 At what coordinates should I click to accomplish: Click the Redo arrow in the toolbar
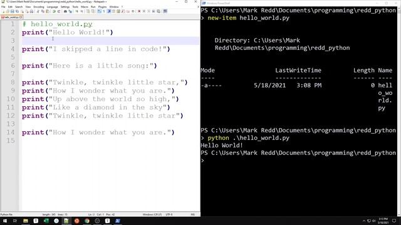59,11
